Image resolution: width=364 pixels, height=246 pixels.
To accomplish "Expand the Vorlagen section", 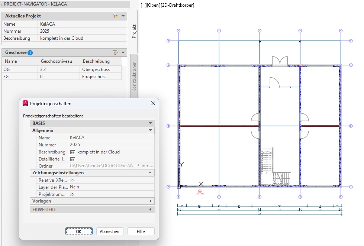I will pyautogui.click(x=150, y=201).
